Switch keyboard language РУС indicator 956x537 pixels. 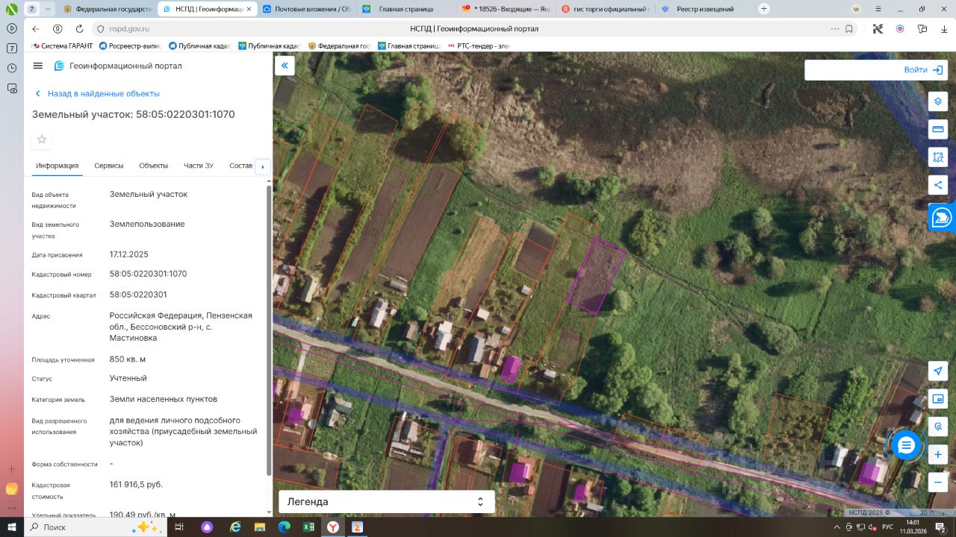tap(887, 527)
